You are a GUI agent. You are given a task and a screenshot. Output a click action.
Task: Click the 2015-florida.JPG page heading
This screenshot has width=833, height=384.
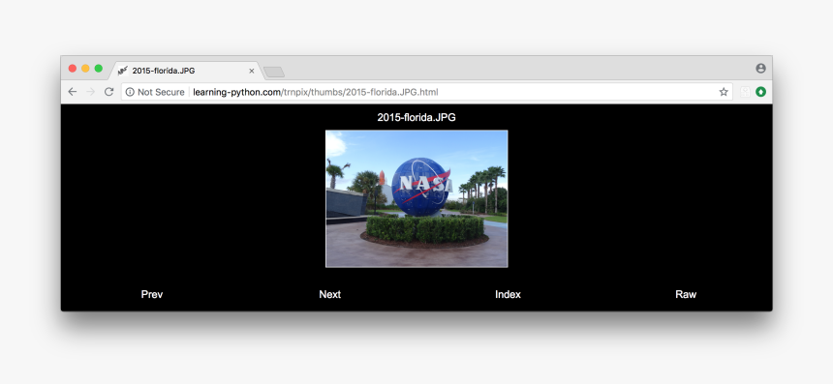[416, 117]
